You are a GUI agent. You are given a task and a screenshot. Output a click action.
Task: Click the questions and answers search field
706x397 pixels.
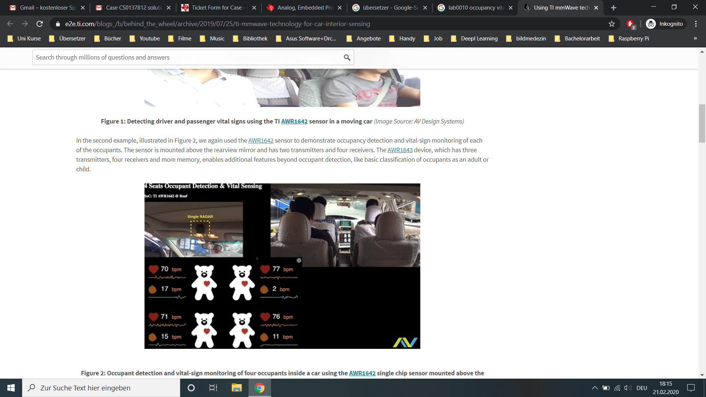(x=188, y=57)
